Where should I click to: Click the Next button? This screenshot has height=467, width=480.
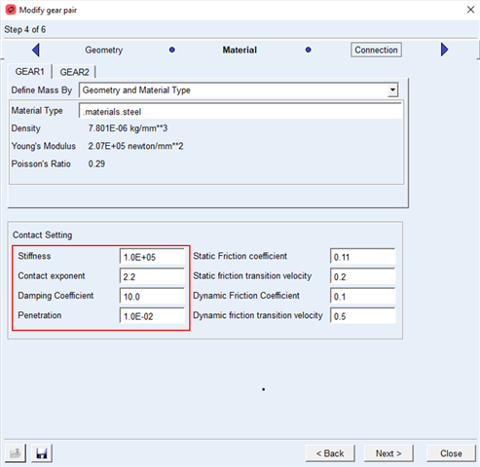388,453
